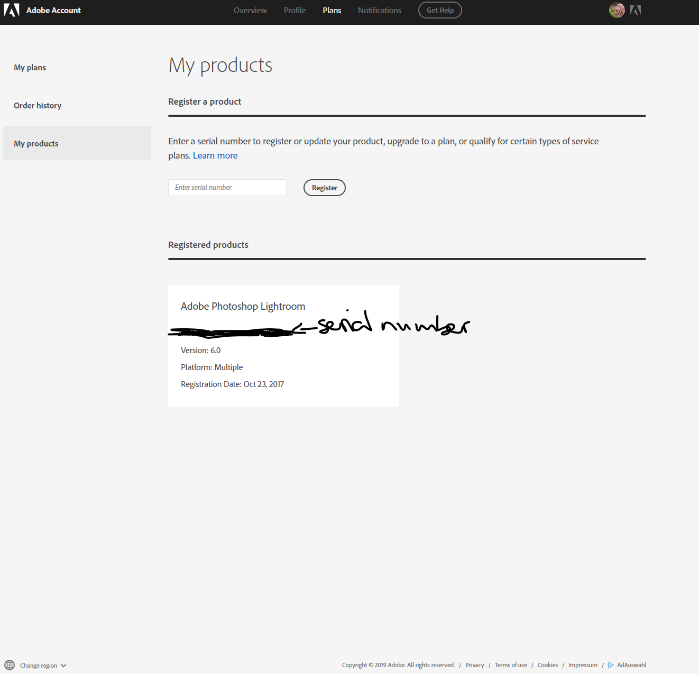Click the Get Help button
The image size is (699, 674).
coord(440,10)
